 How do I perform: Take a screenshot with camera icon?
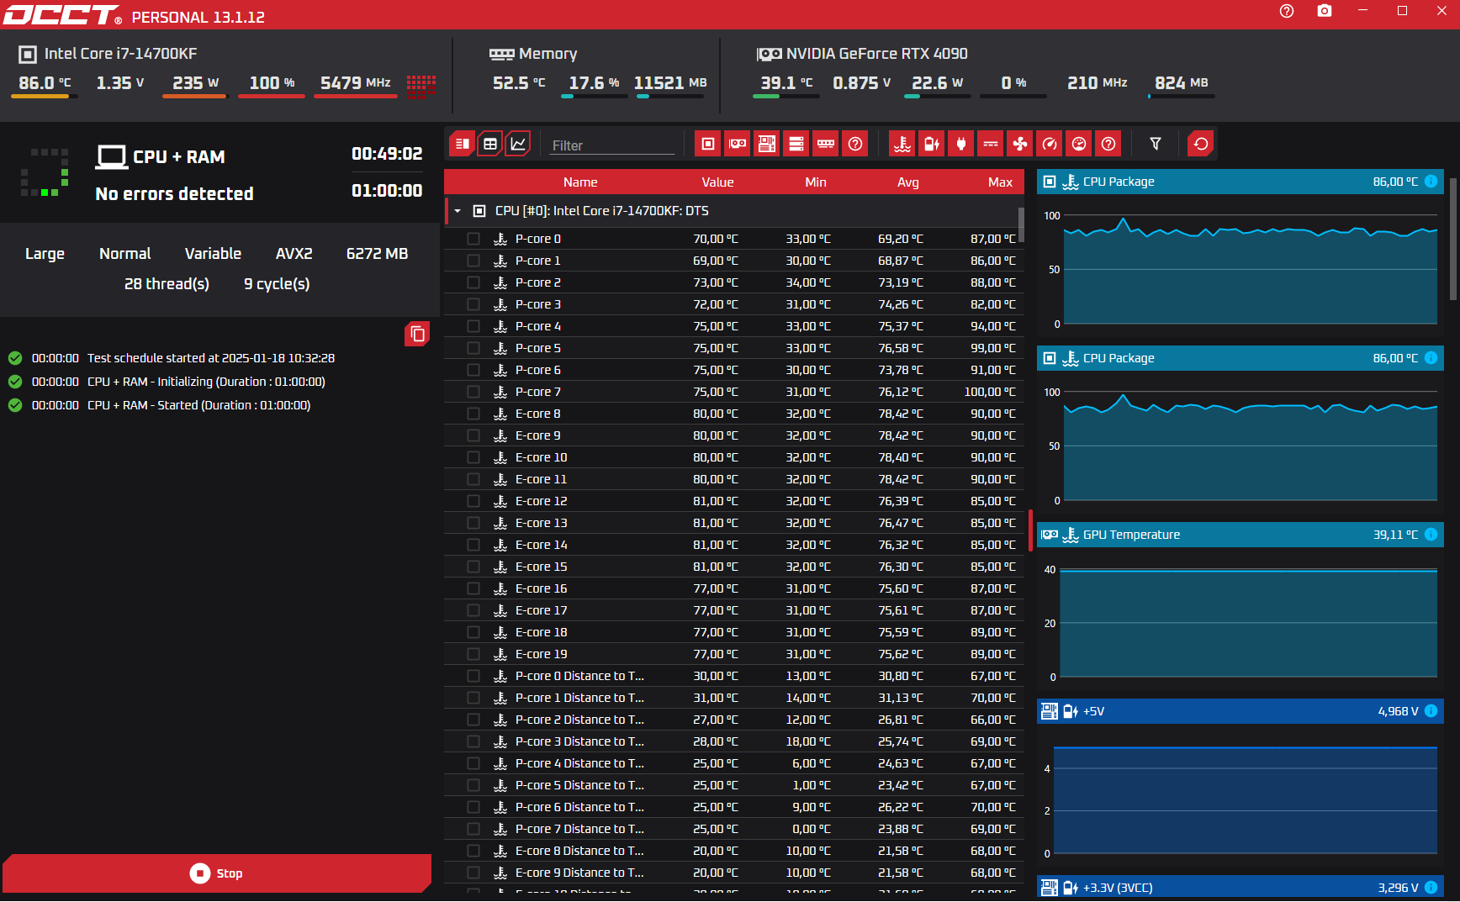coord(1325,11)
